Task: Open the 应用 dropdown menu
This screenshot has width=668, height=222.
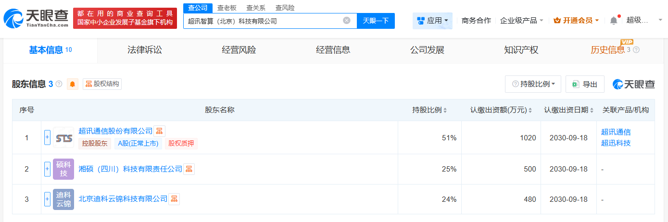Action: [x=432, y=21]
